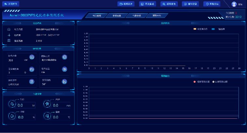Click the station name house icon
The image size is (247, 133).
(x=9, y=29)
